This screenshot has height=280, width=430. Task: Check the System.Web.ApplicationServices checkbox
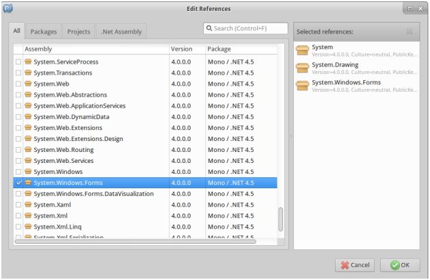[x=18, y=105]
